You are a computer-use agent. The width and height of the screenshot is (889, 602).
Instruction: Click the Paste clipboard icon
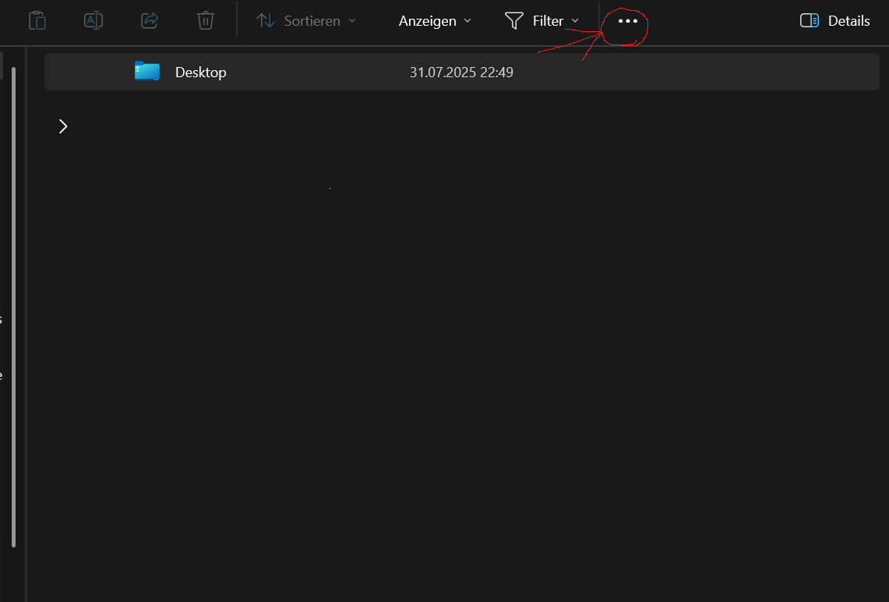click(37, 20)
